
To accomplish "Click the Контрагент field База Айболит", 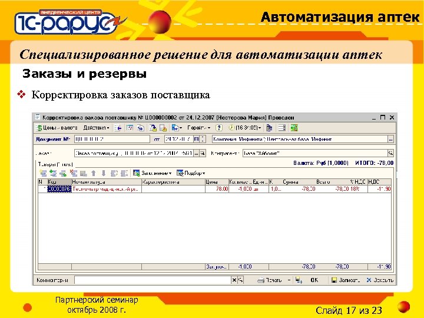I will (315, 153).
